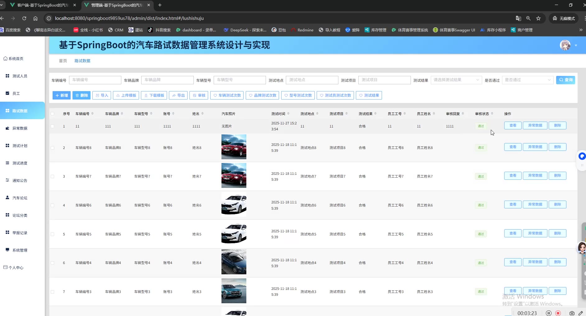Select 测试计划 from the sidebar menu

point(20,146)
